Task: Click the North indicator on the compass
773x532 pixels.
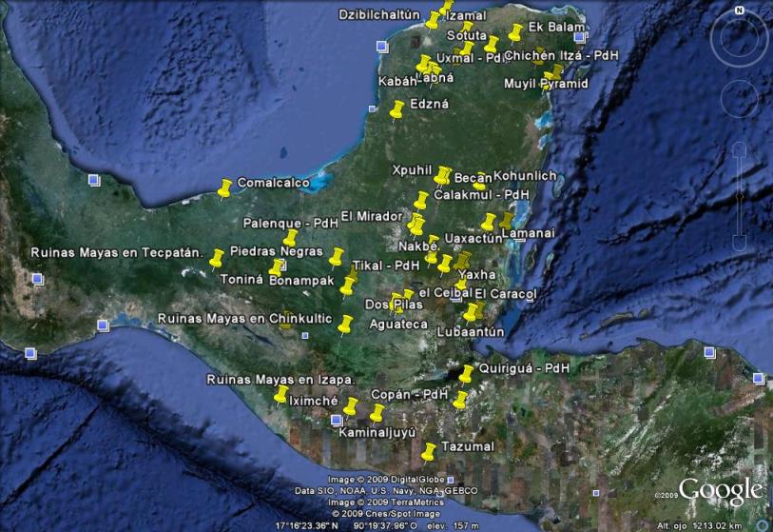Action: click(739, 10)
